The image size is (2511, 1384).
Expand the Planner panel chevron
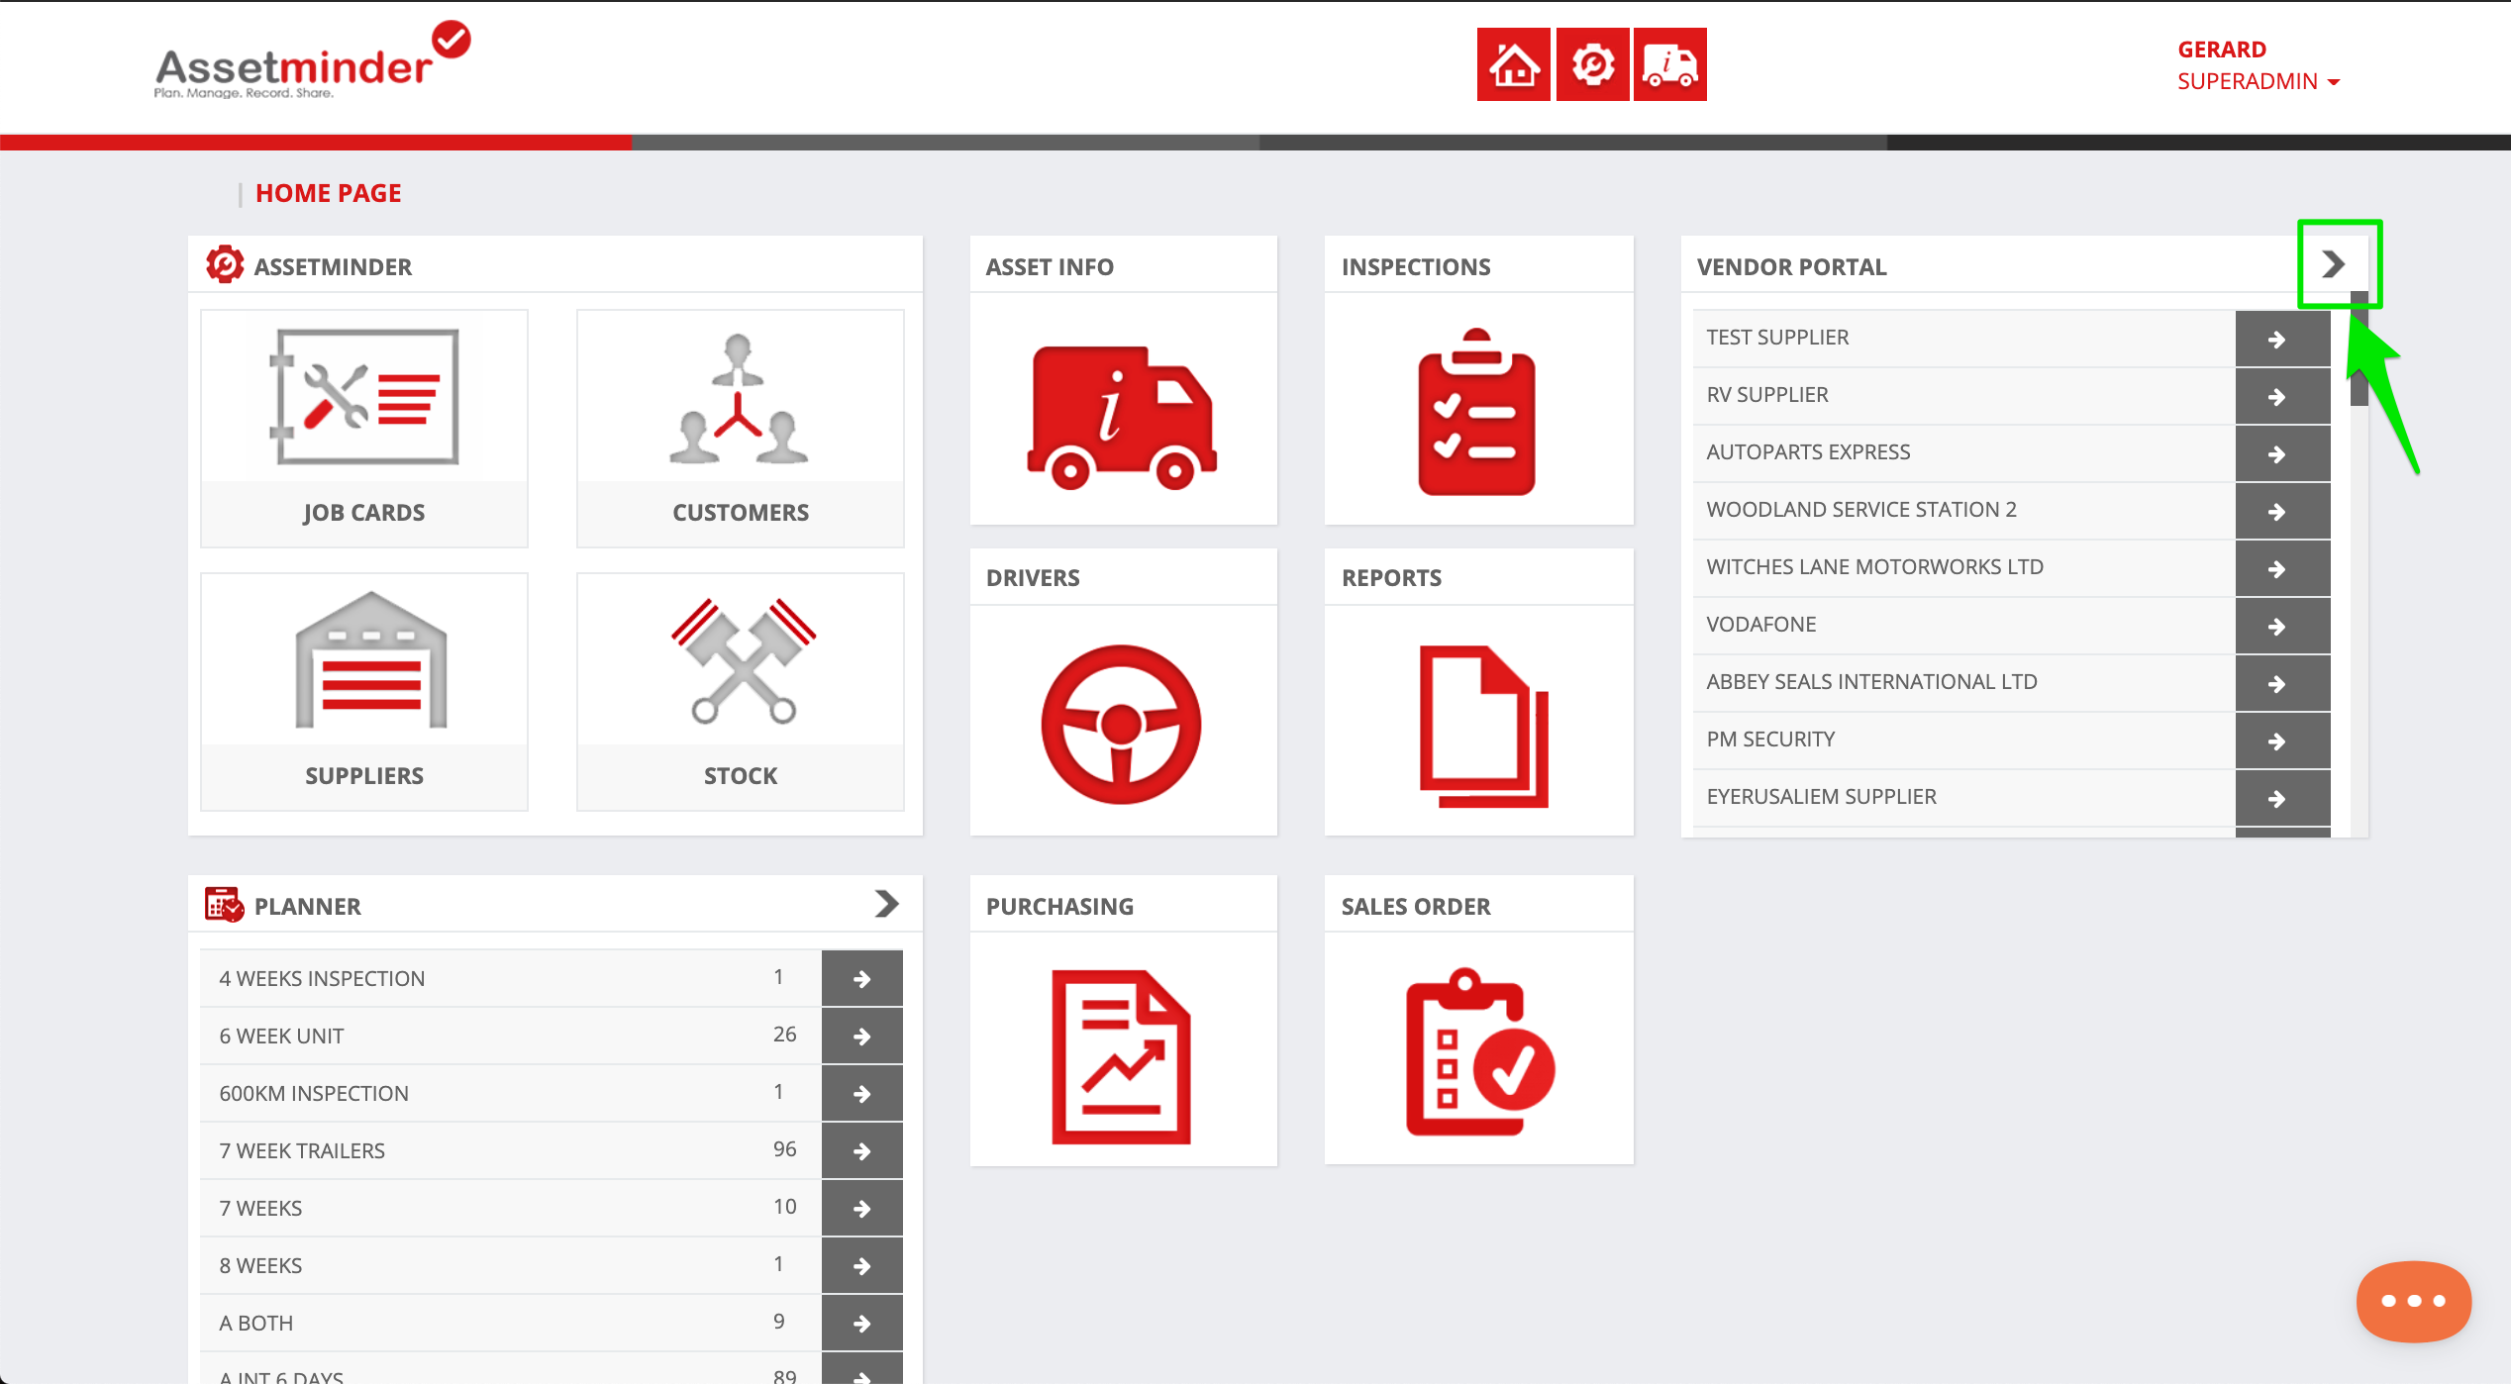point(886,904)
